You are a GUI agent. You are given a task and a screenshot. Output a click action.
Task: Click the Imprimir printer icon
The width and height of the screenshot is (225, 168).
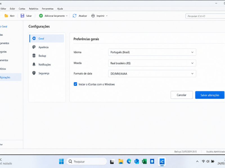coord(93,16)
